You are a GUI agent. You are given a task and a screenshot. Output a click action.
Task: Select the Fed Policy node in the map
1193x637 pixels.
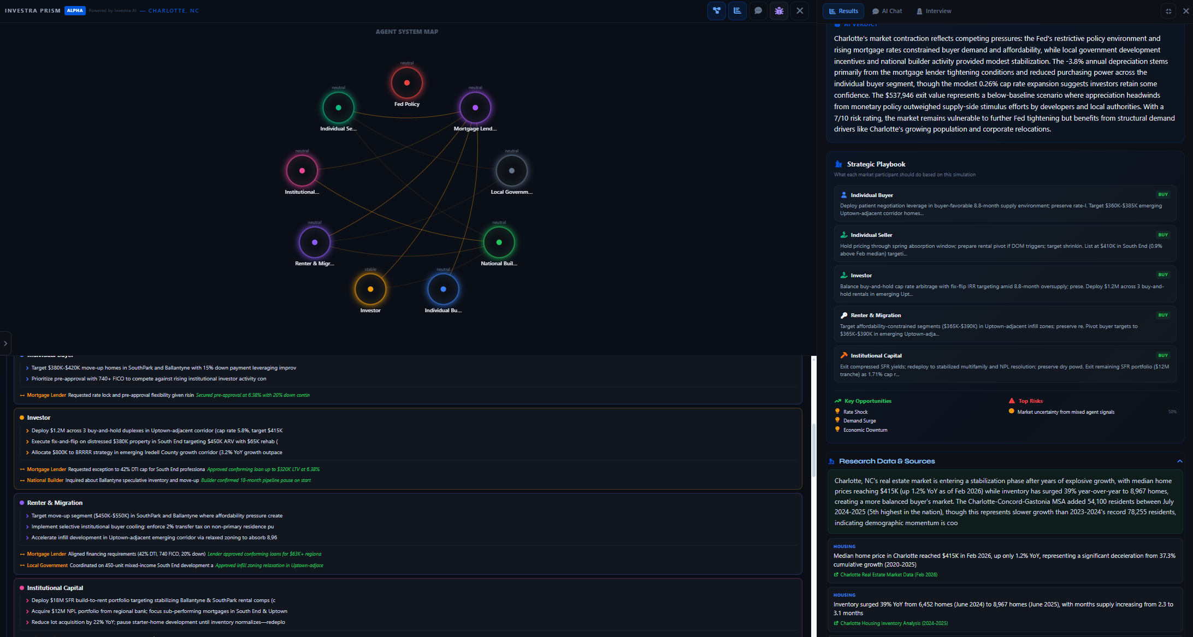pyautogui.click(x=406, y=82)
